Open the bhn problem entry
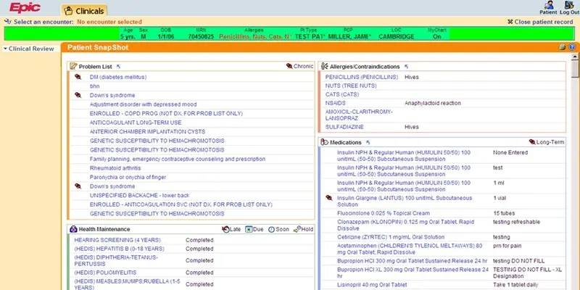 pos(94,86)
